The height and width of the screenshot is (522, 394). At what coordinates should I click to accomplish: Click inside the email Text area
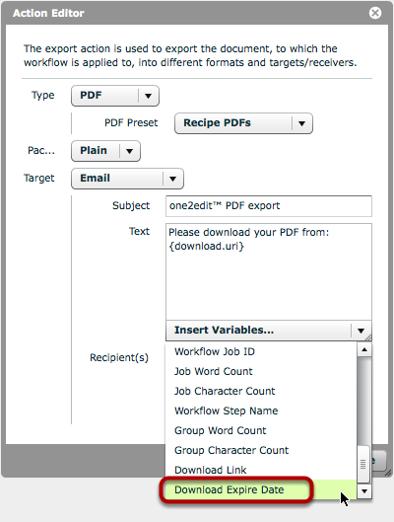pyautogui.click(x=269, y=271)
